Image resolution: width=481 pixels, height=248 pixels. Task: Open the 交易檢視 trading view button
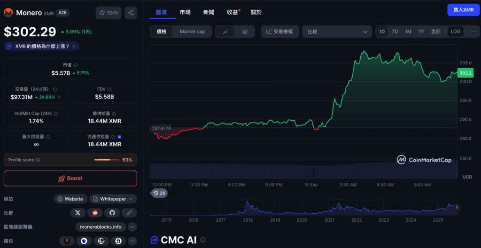pyautogui.click(x=280, y=31)
